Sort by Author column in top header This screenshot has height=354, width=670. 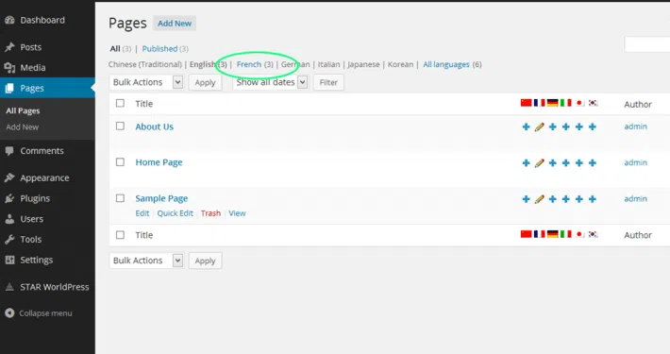point(638,105)
